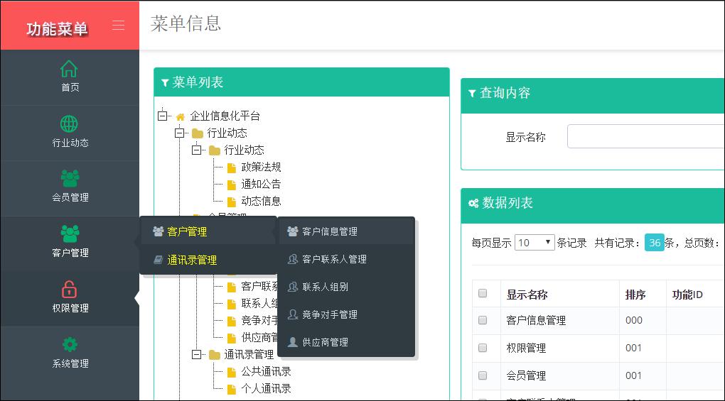Viewport: 725px width, 401px height.
Task: Click the 000 sort value cell
Action: pos(633,320)
